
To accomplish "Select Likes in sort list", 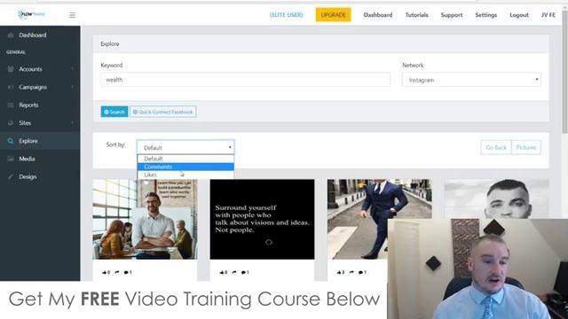I will [x=185, y=175].
